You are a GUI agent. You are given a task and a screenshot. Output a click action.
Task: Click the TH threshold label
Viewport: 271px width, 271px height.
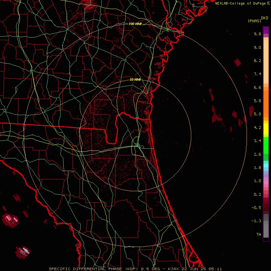259,235
